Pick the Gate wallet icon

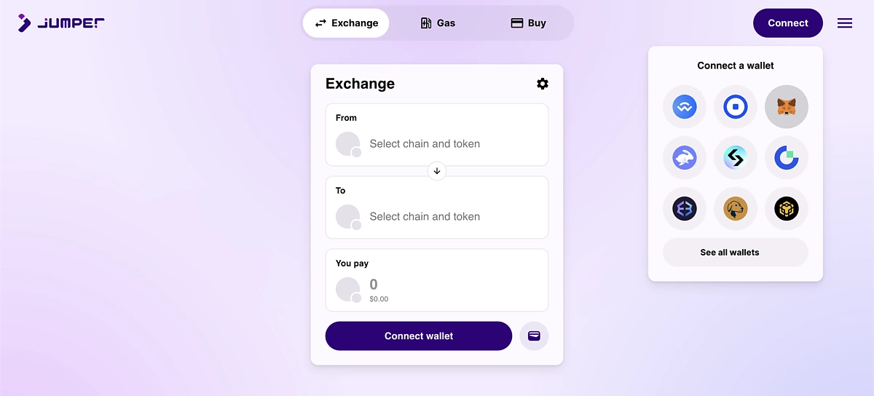787,158
